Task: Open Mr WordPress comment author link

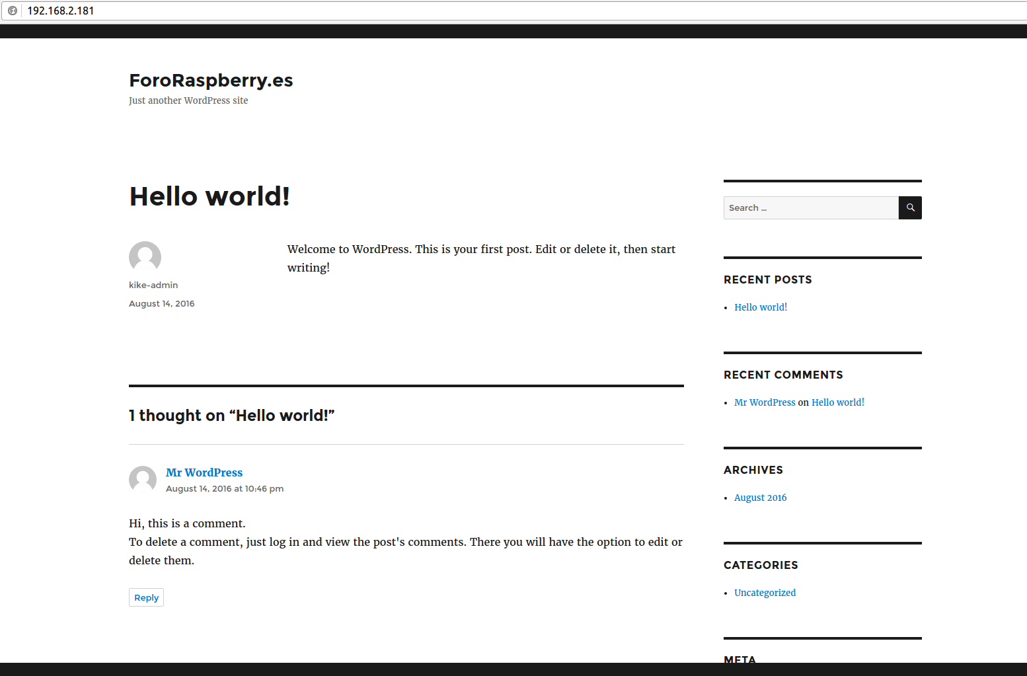Action: (204, 472)
